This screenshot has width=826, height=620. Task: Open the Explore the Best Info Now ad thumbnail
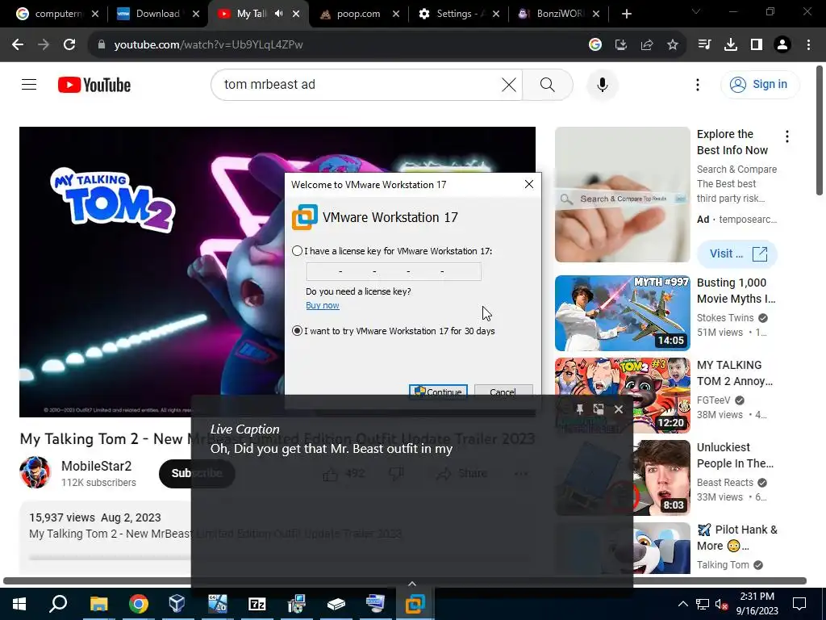(x=622, y=194)
